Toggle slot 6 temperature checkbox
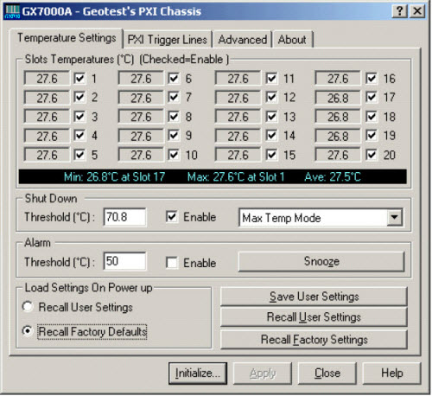The image size is (432, 396). (174, 79)
